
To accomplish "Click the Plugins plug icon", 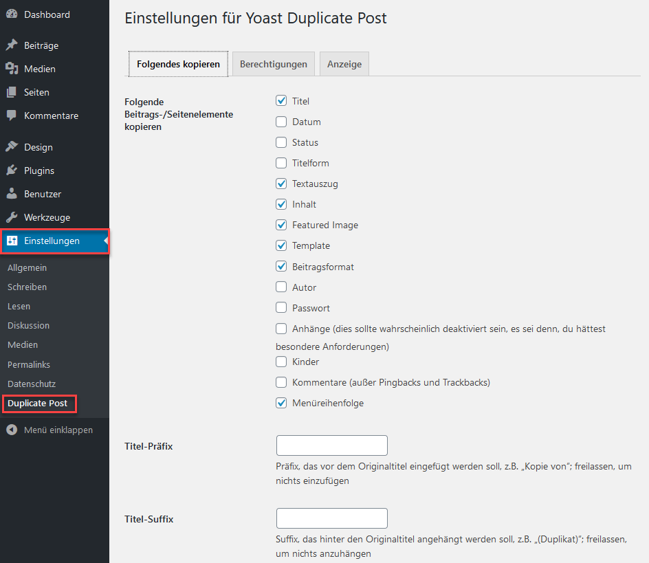I will click(12, 170).
